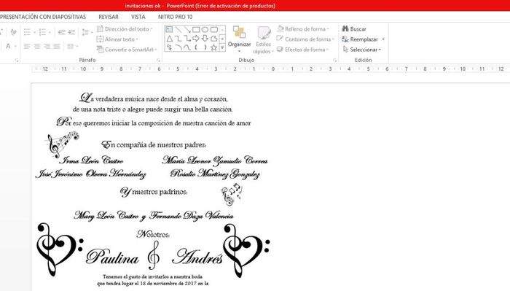Open Dirección del texto dropdown
This screenshot has height=291, width=510.
coord(125,29)
